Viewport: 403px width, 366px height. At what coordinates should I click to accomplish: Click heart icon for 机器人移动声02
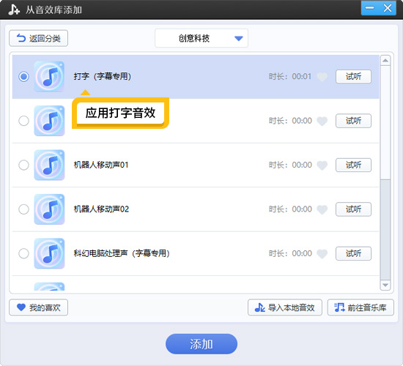click(322, 209)
